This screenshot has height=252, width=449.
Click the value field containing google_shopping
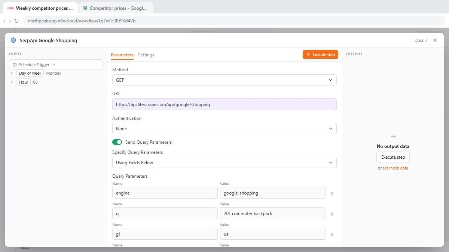[273, 193]
